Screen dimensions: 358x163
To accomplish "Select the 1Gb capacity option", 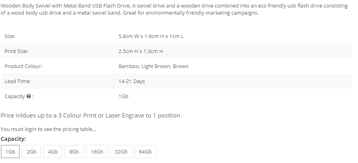I will pyautogui.click(x=10, y=152).
